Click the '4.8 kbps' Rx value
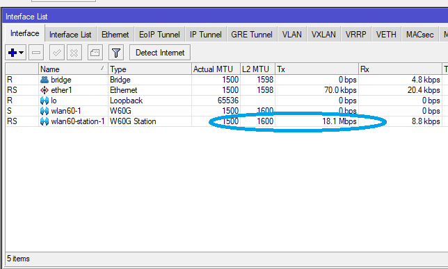Screen dimensions: 448x269 (426, 80)
